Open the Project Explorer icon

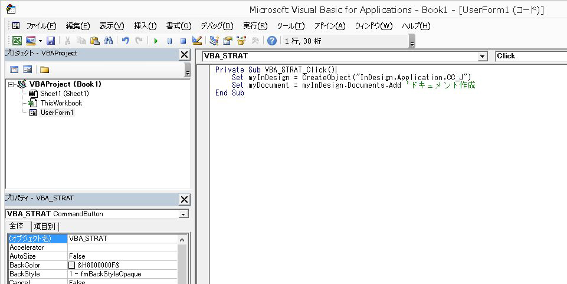[x=214, y=41]
